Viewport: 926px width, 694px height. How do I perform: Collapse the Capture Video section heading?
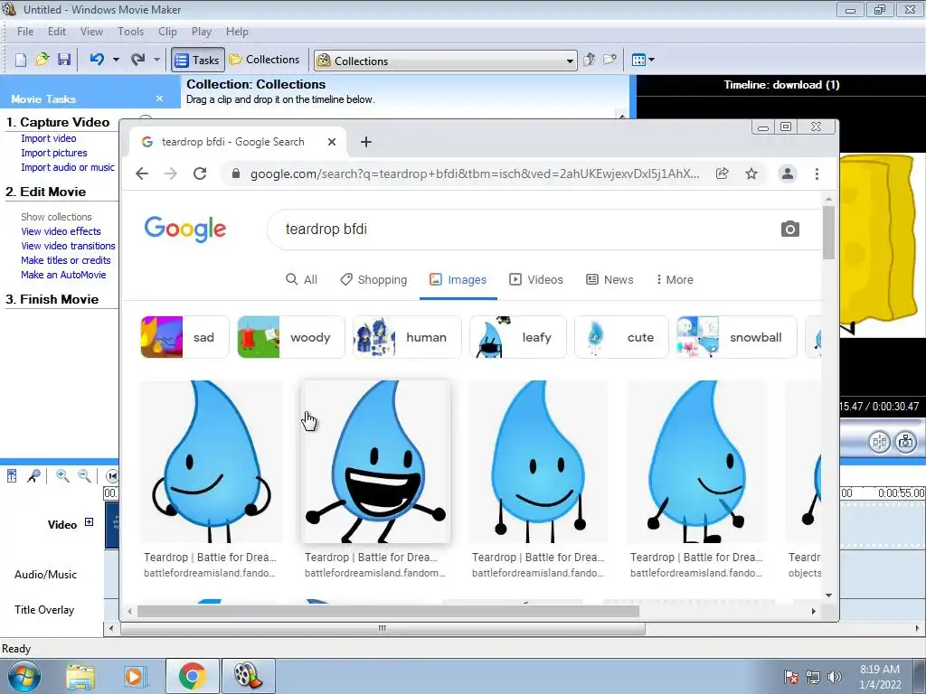coord(58,122)
